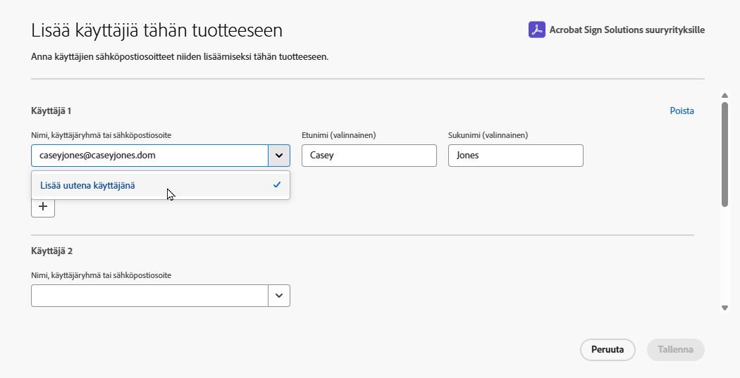The height and width of the screenshot is (378, 740).
Task: Click the vertical scrollbar thumb
Action: [724, 153]
